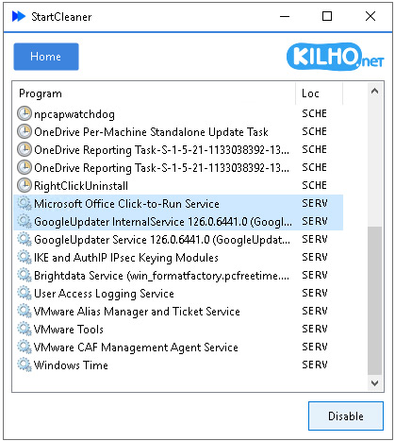The image size is (395, 441).
Task: Click gear icon of VMware CAF Management Agent
Action: 25,347
